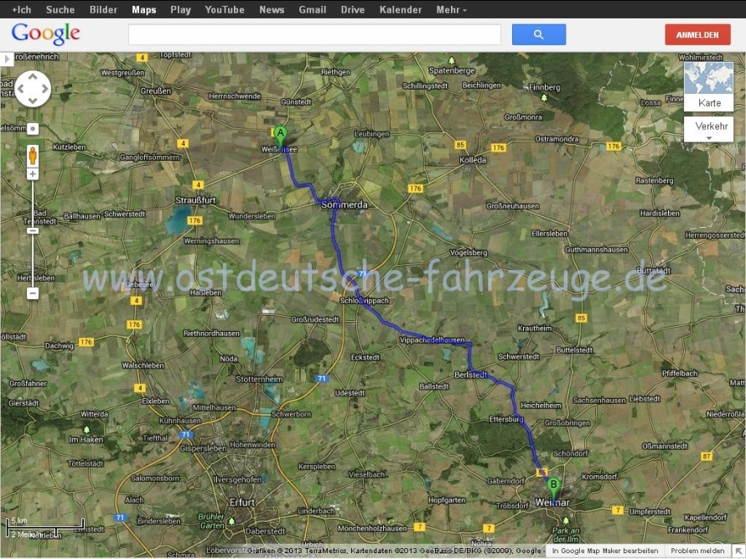Click the tree icon above Park an der Ilm
The height and width of the screenshot is (559, 746).
coord(566,520)
